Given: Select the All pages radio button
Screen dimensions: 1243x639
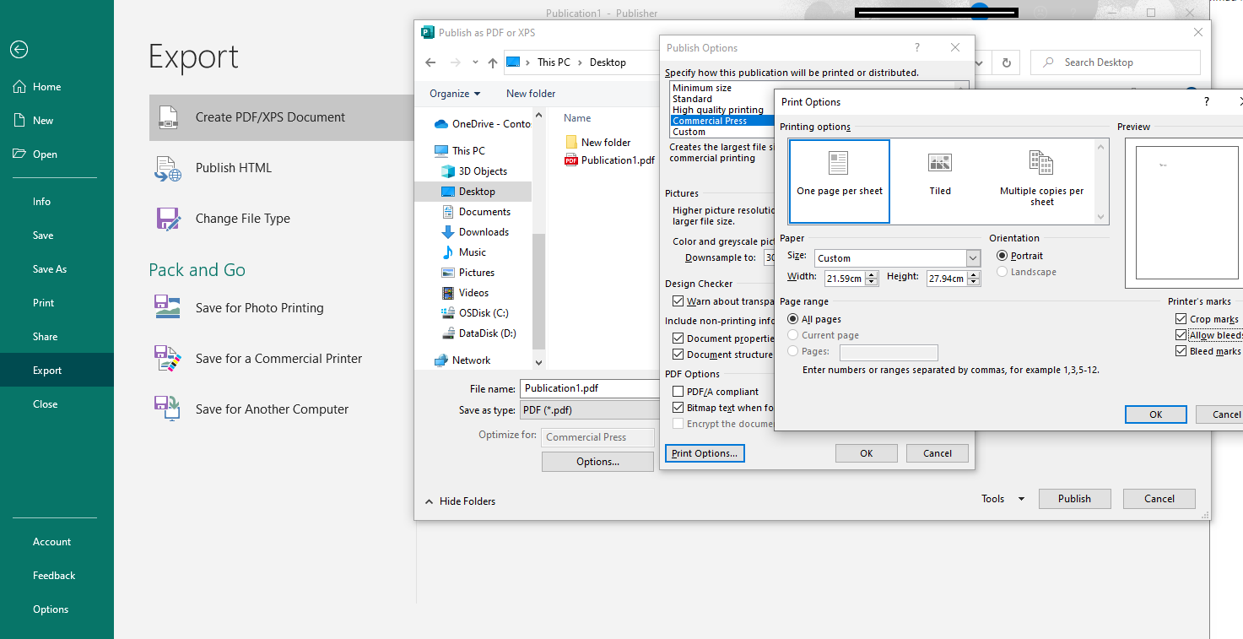Looking at the screenshot, I should [x=792, y=319].
